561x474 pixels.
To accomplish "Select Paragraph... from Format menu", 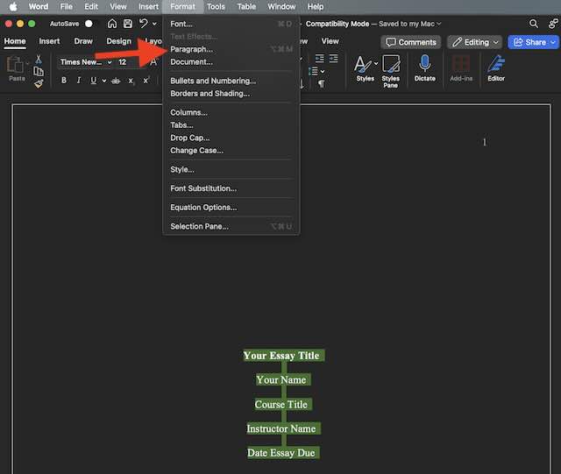I will (x=231, y=49).
